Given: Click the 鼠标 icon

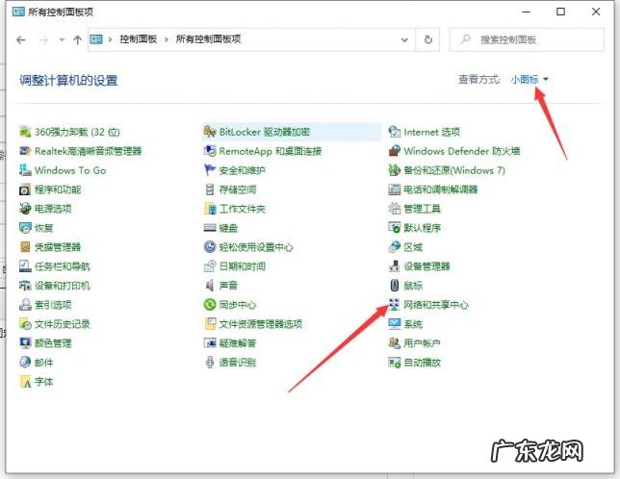Looking at the screenshot, I should (x=394, y=286).
